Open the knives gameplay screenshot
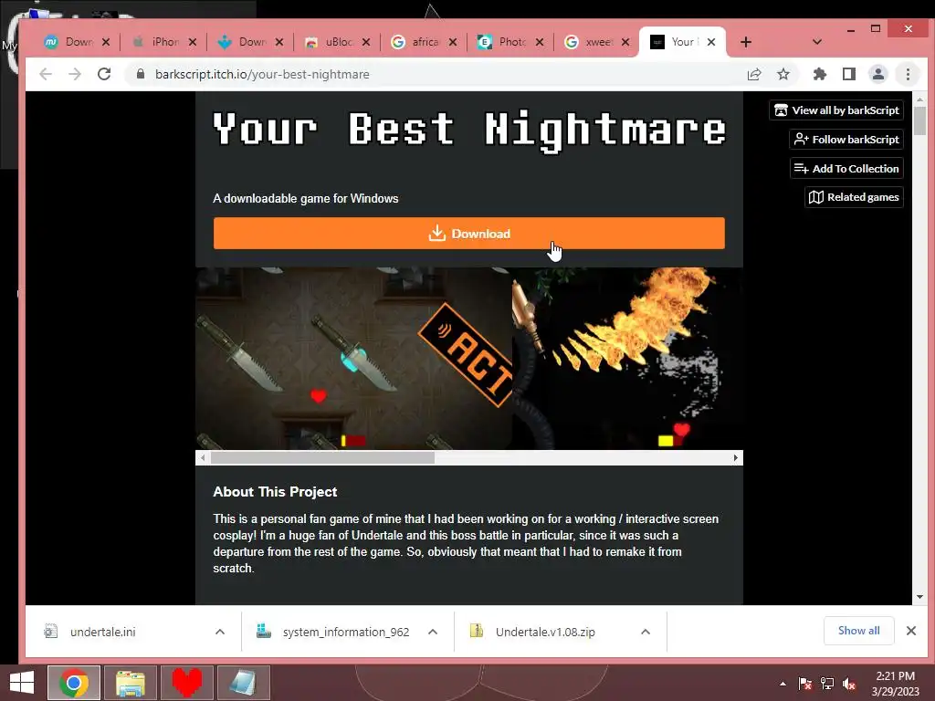The height and width of the screenshot is (701, 935). [353, 358]
